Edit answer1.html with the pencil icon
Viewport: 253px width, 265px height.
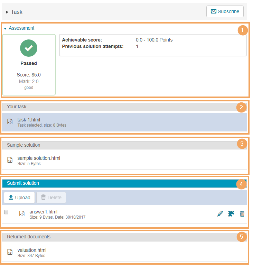(220, 214)
